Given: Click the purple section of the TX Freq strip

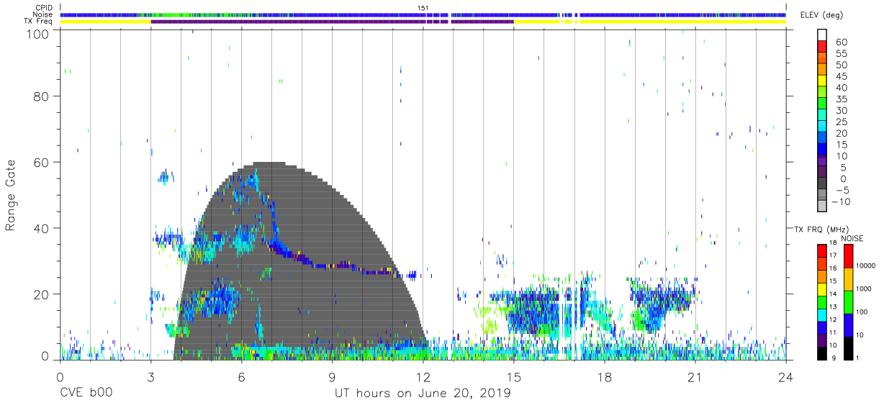Looking at the screenshot, I should pos(332,22).
